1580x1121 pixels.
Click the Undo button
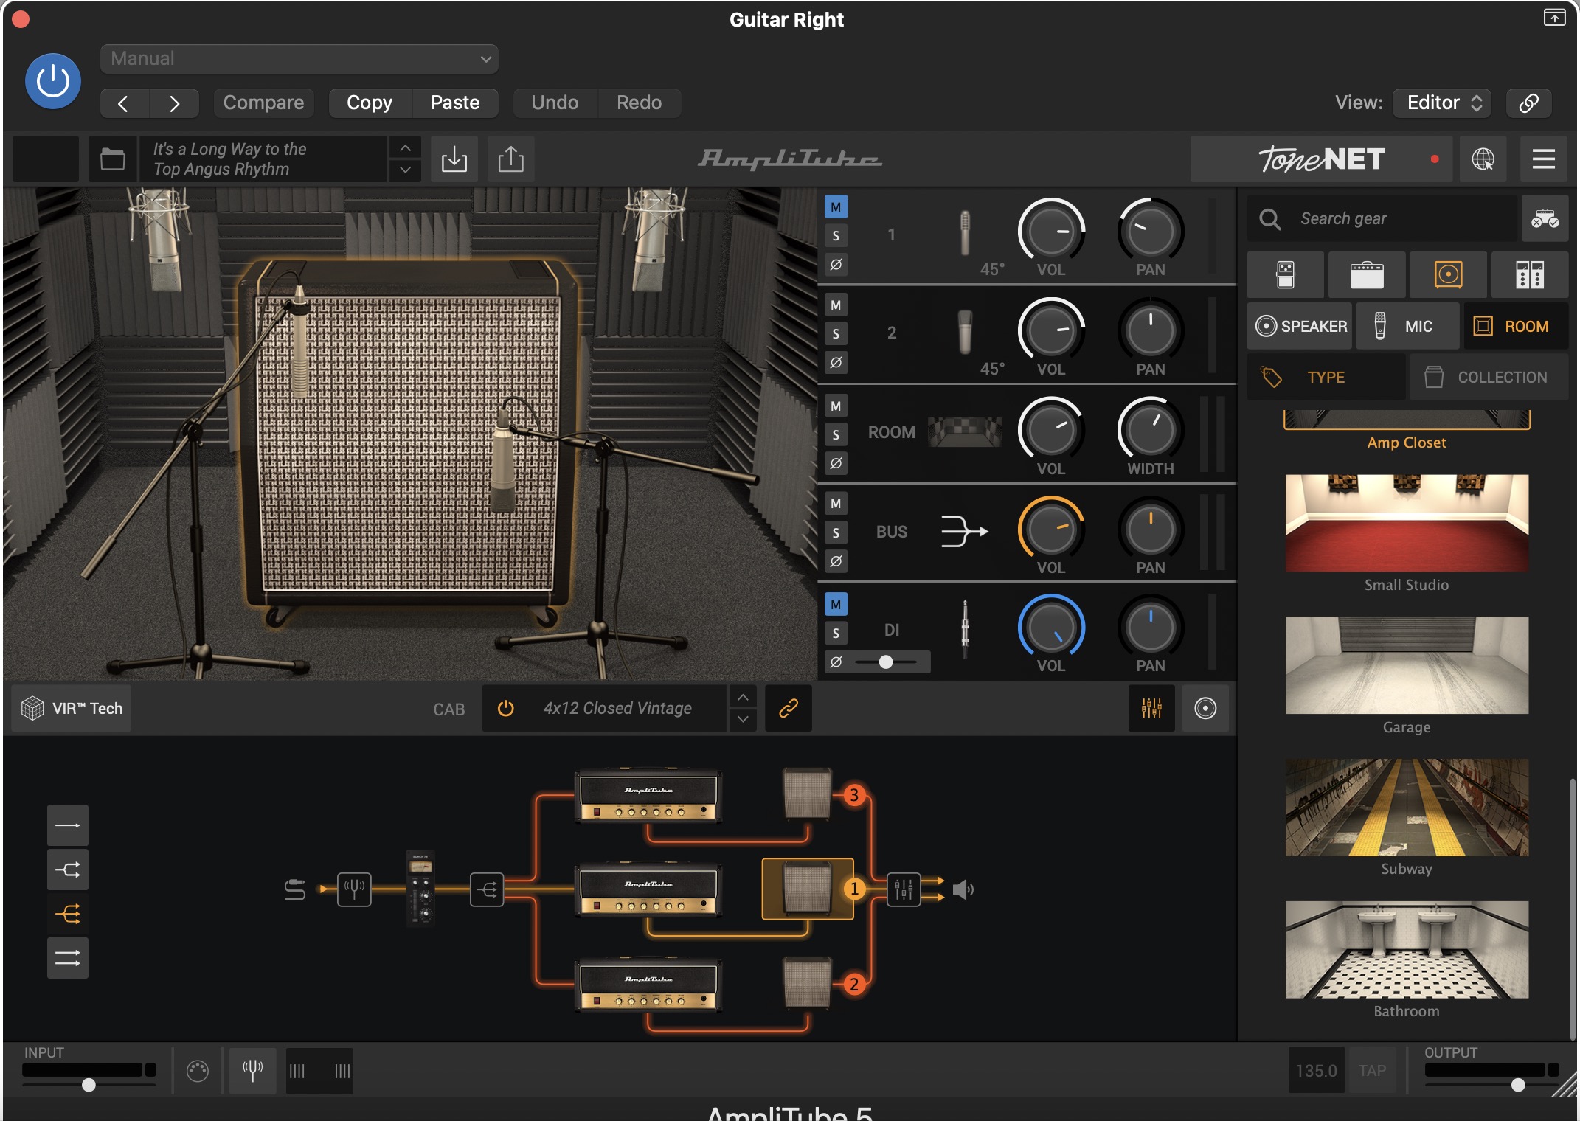point(555,103)
